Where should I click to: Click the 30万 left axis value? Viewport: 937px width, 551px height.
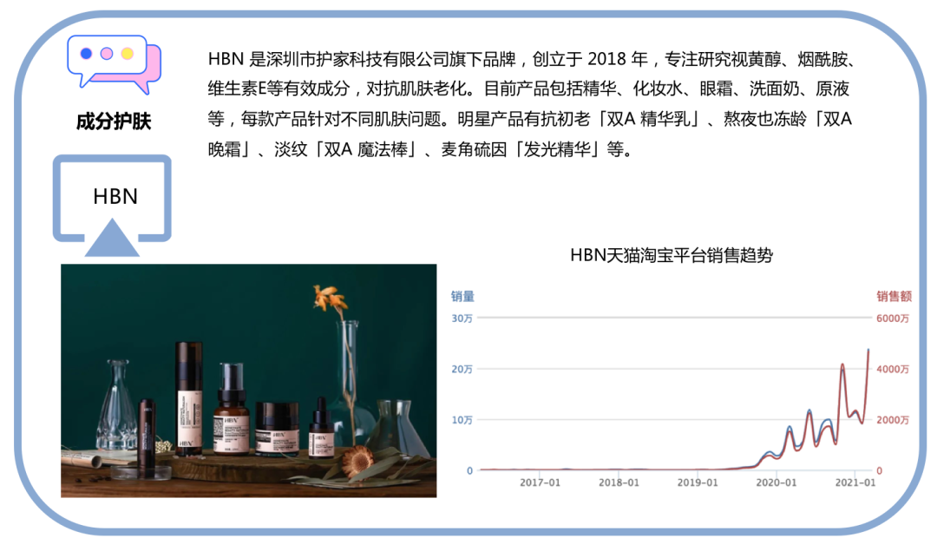(x=462, y=318)
